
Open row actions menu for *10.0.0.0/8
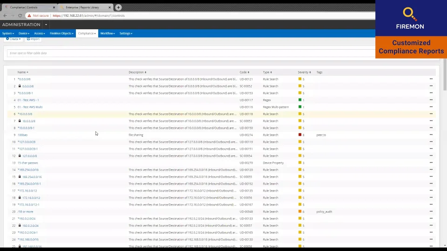click(431, 114)
